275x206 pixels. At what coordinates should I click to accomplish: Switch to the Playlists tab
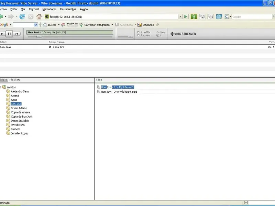click(15, 80)
